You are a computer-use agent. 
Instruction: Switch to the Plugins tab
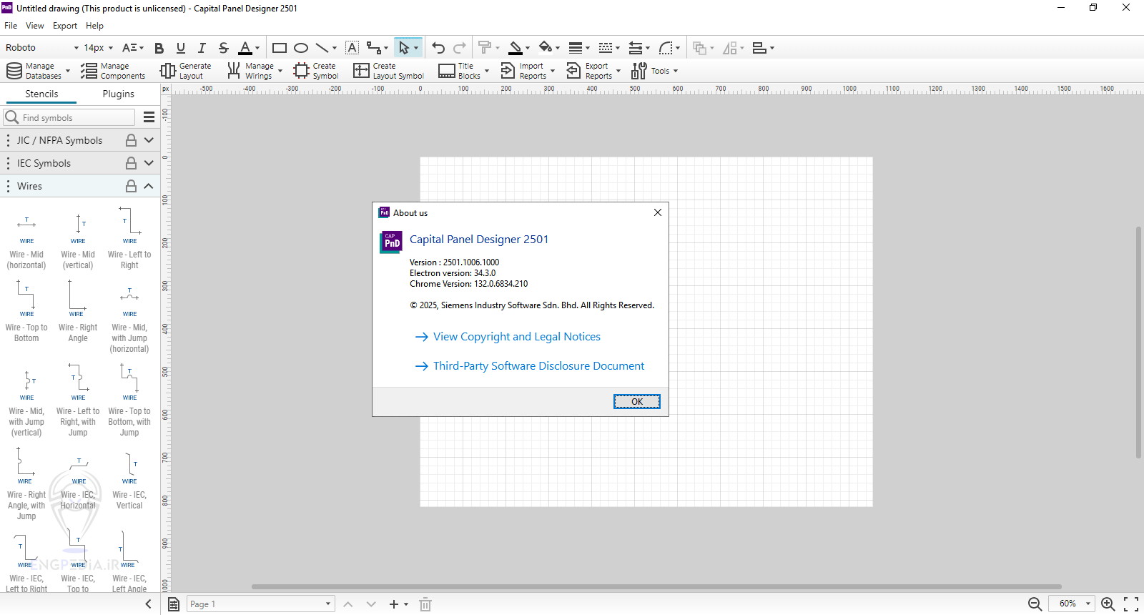[x=118, y=94]
